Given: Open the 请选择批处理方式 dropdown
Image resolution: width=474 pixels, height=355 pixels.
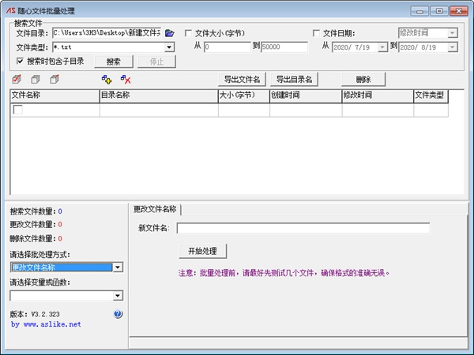Looking at the screenshot, I should 118,267.
